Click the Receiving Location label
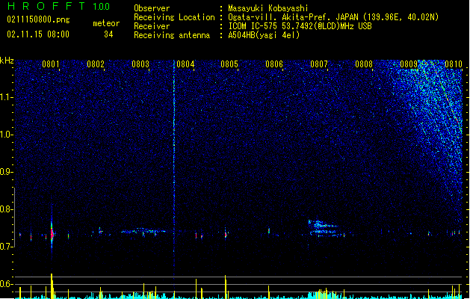Viewport: 470px width, 299px height. (174, 17)
